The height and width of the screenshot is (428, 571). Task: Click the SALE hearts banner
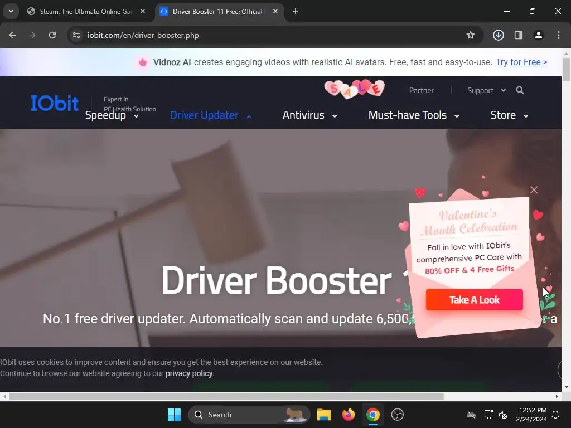pos(355,89)
